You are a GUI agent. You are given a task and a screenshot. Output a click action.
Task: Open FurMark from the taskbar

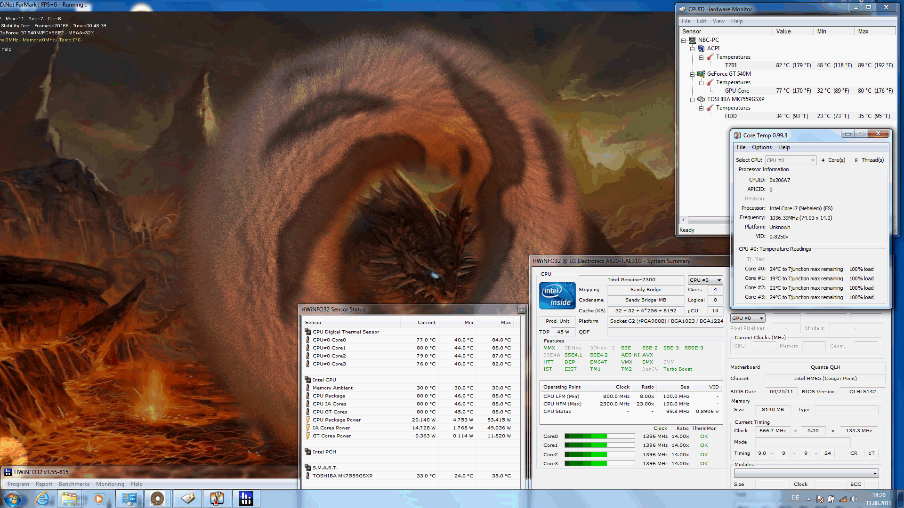157,499
